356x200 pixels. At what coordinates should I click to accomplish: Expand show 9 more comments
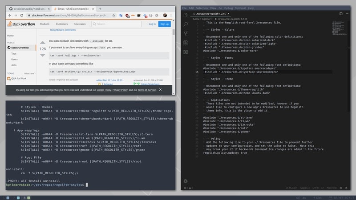click(x=63, y=30)
